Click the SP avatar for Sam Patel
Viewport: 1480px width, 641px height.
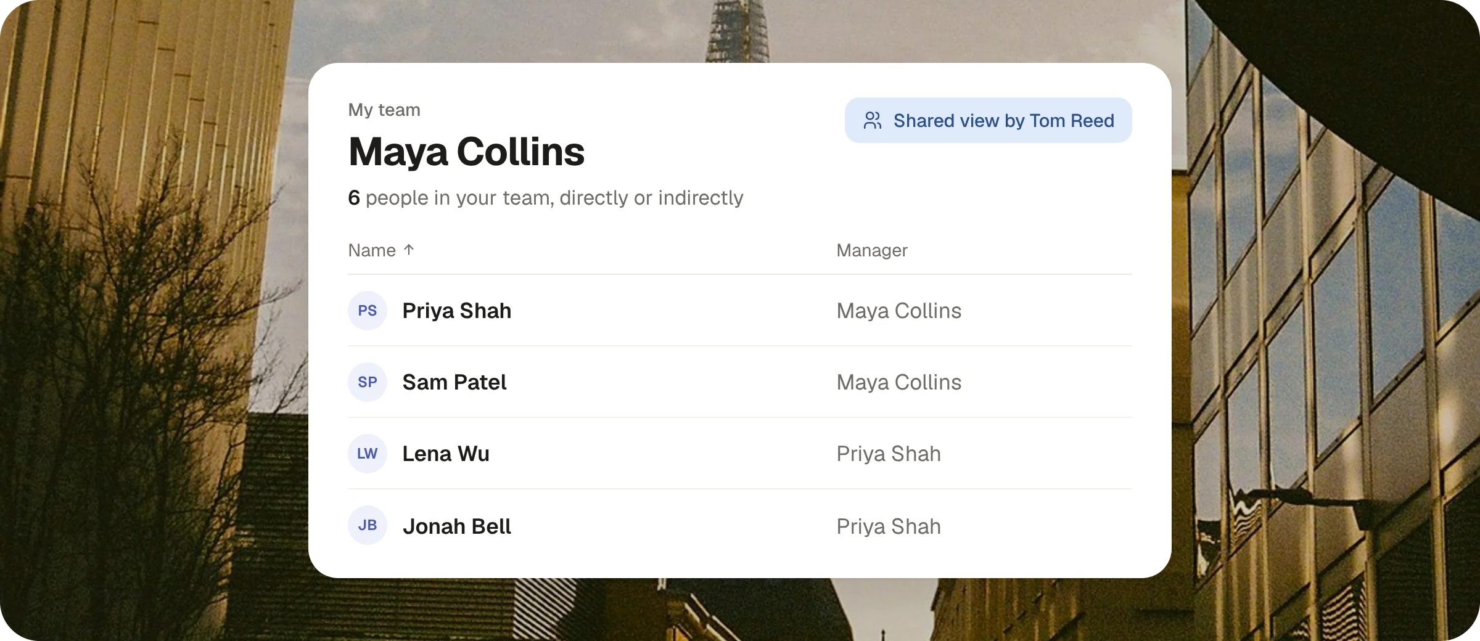pyautogui.click(x=368, y=382)
